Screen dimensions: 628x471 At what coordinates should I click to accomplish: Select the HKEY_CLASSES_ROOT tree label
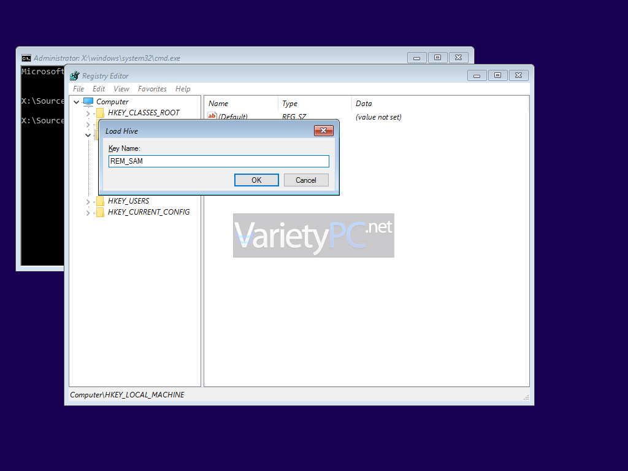tap(144, 113)
